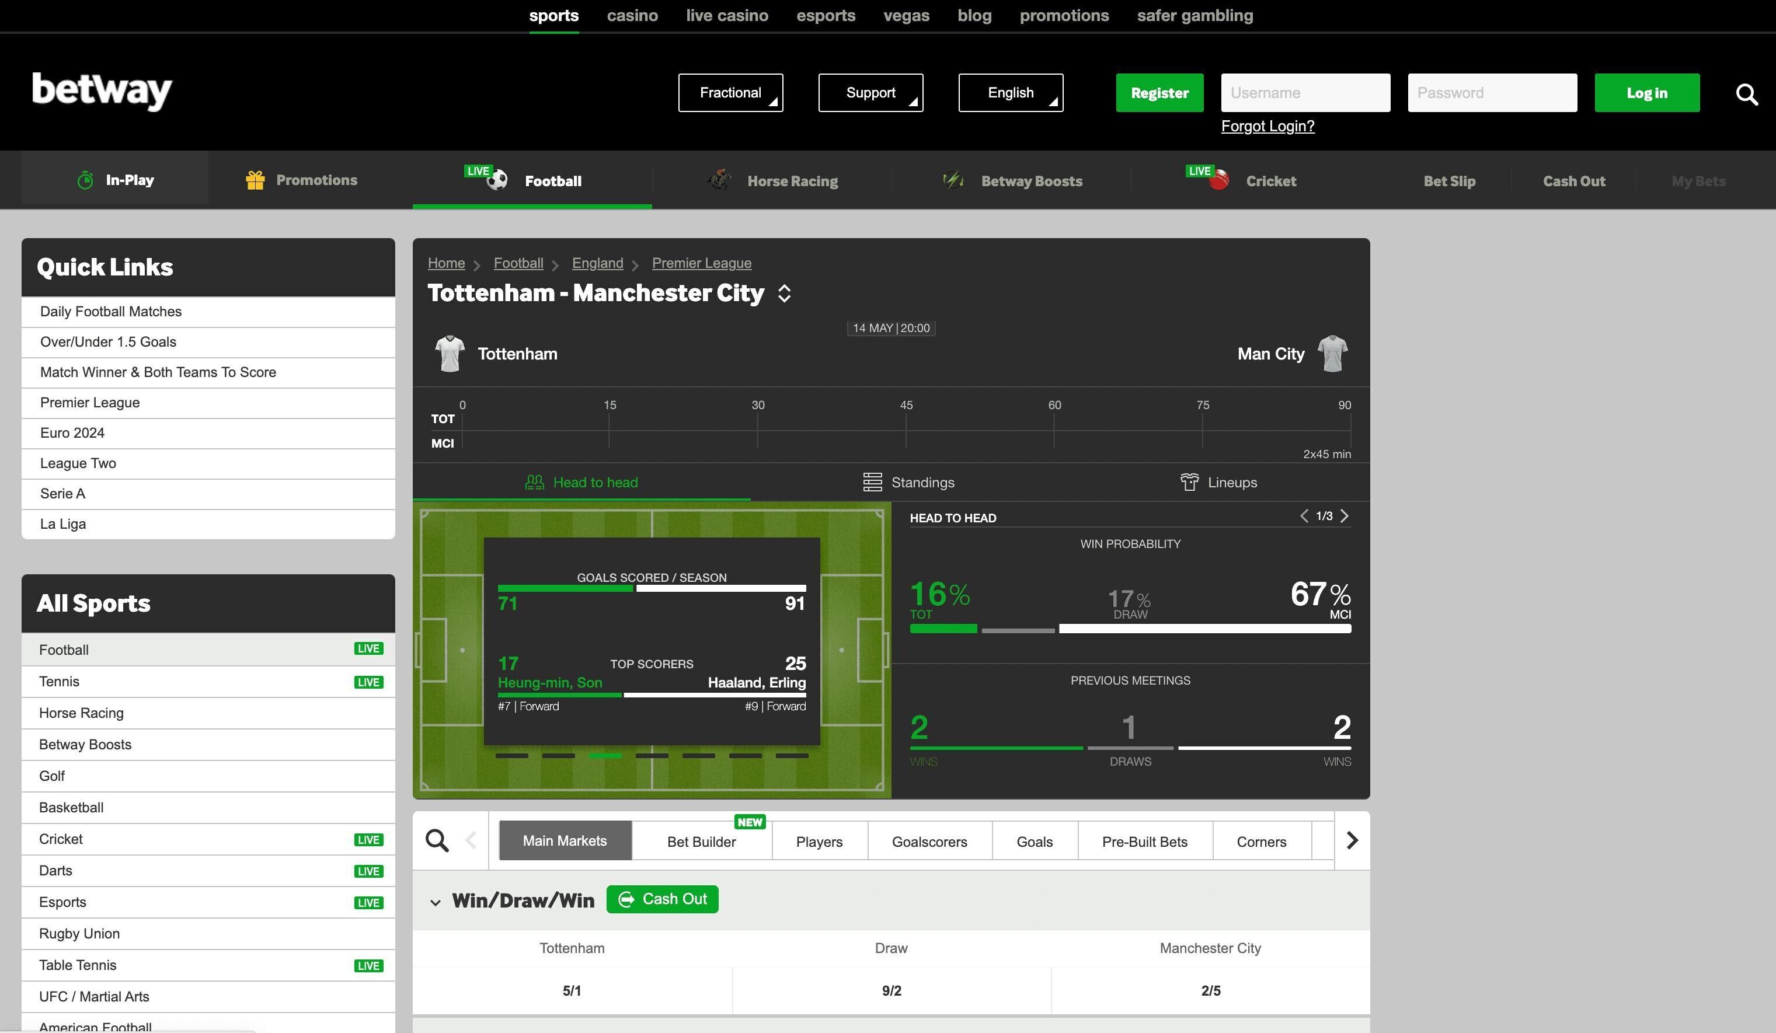
Task: Open match switcher arrows beside title
Action: [785, 293]
